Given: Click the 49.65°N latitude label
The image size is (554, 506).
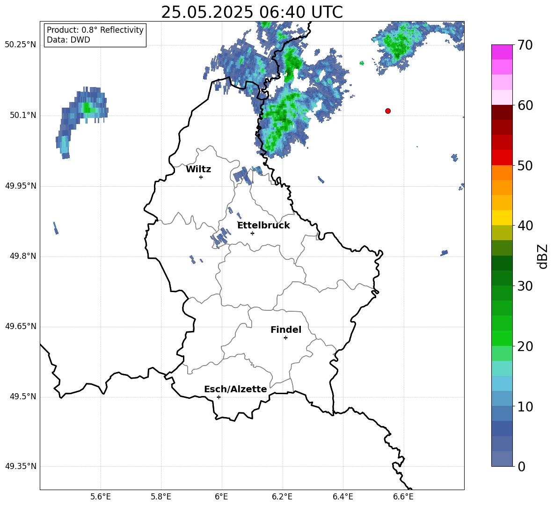Looking at the screenshot, I should (21, 326).
